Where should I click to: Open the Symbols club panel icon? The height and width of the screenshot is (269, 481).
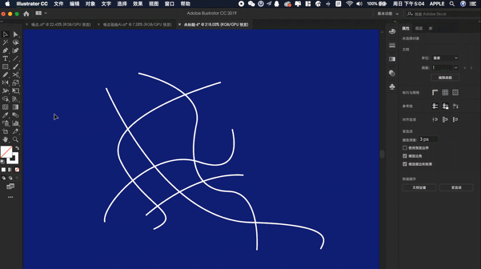(392, 87)
